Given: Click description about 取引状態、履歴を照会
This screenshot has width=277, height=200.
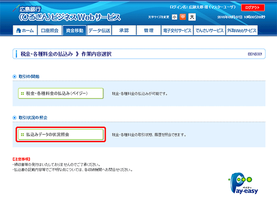Looking at the screenshot, I should click(149, 135).
